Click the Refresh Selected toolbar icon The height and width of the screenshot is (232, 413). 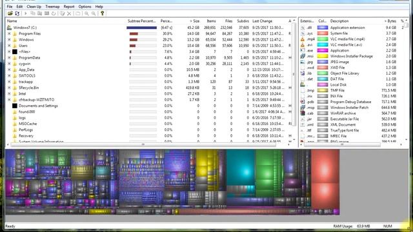pos(54,14)
